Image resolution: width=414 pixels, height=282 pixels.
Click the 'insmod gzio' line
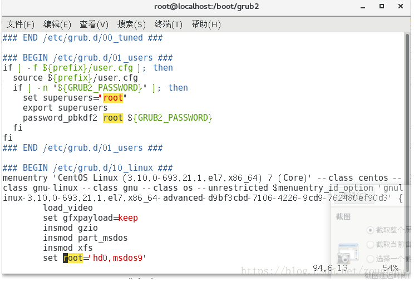coord(70,228)
